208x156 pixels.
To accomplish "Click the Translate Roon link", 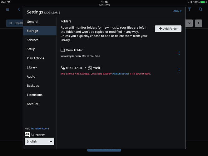I will [40, 129].
